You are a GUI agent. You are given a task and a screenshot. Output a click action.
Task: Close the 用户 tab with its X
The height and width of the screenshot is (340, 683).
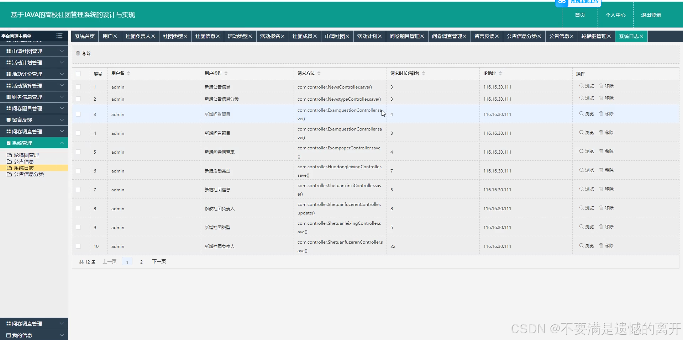[x=115, y=36]
